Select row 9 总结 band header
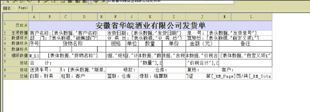The height and width of the screenshot is (112, 310). (16, 76)
